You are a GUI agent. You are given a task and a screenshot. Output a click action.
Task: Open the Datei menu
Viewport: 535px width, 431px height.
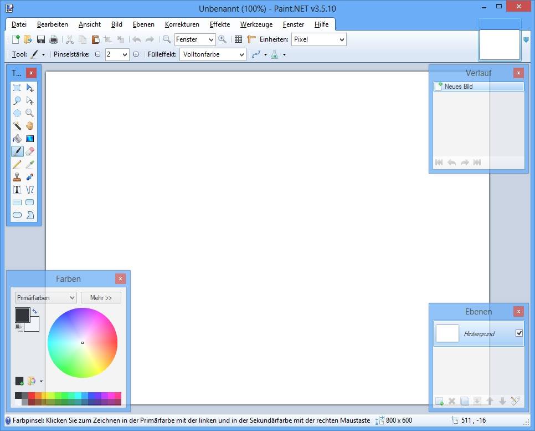[x=19, y=24]
